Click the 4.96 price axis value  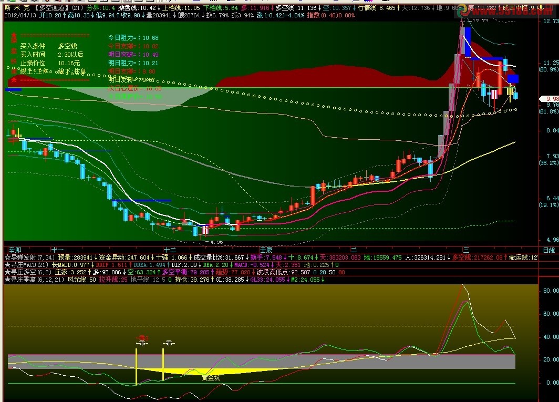click(x=553, y=240)
